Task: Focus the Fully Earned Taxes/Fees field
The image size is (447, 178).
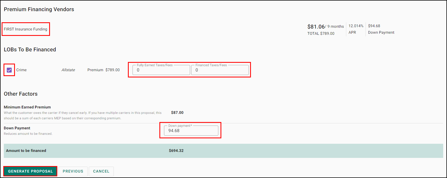Action: (x=161, y=70)
